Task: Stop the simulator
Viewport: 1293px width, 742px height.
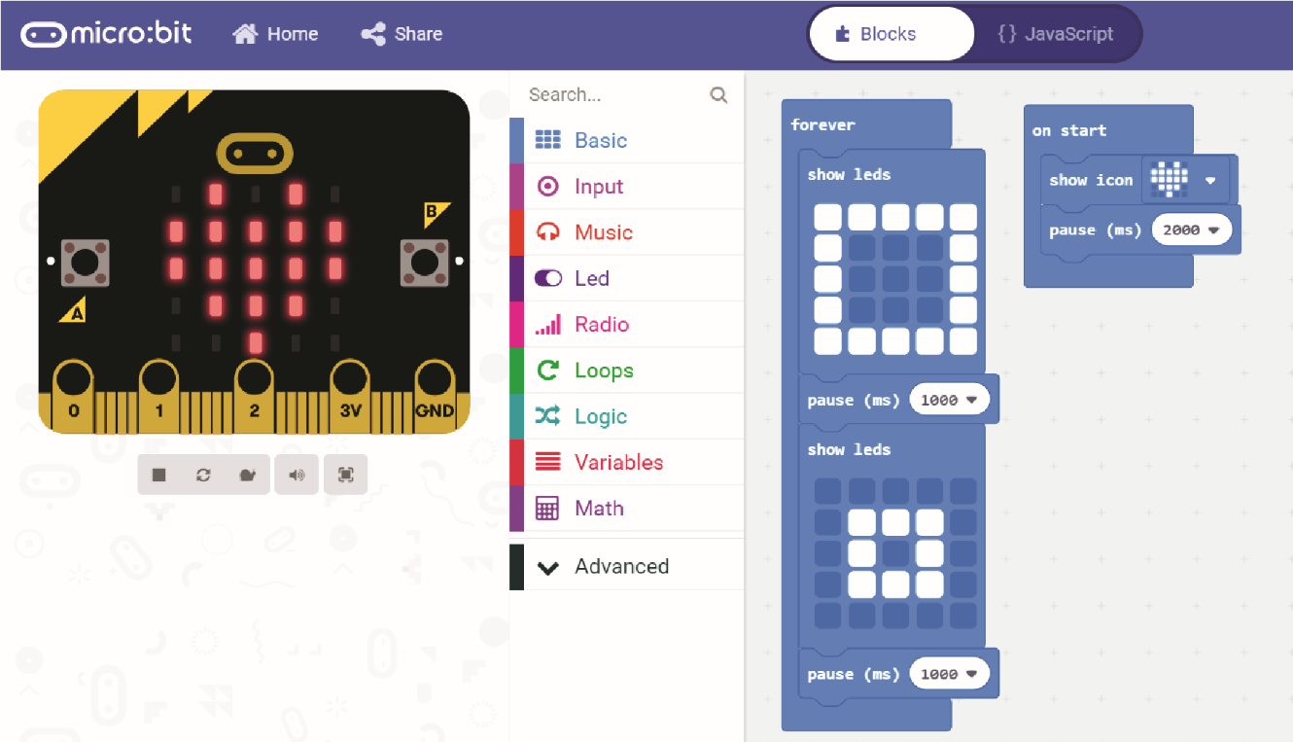Action: click(159, 475)
